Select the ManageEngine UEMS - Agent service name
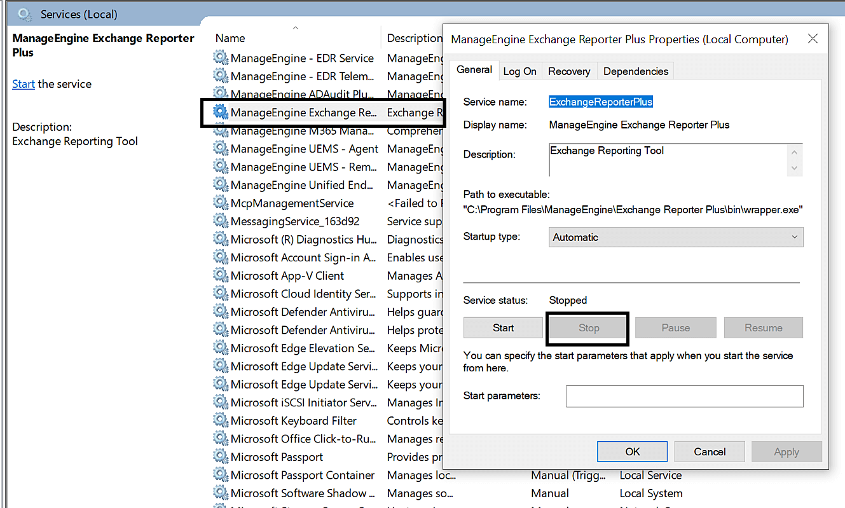The width and height of the screenshot is (845, 508). click(x=305, y=149)
